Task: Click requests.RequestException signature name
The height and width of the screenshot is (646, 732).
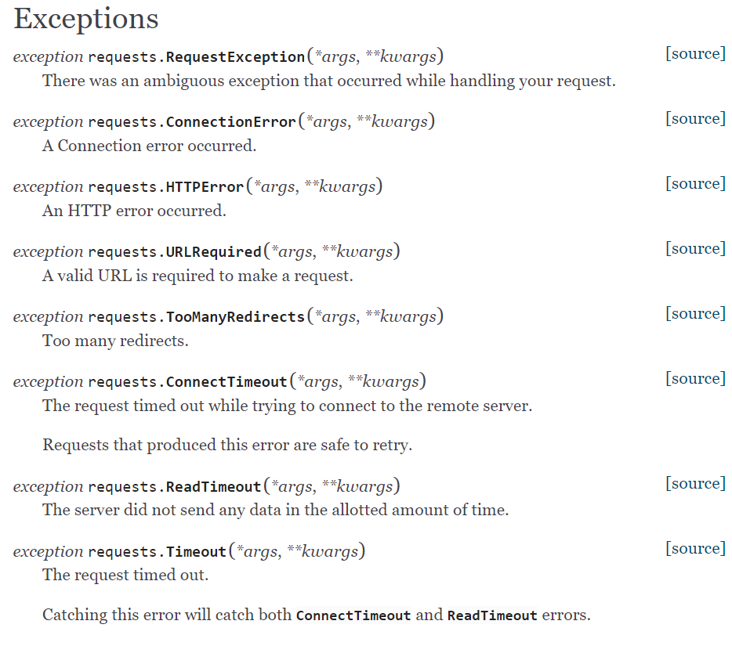Action: point(197,57)
